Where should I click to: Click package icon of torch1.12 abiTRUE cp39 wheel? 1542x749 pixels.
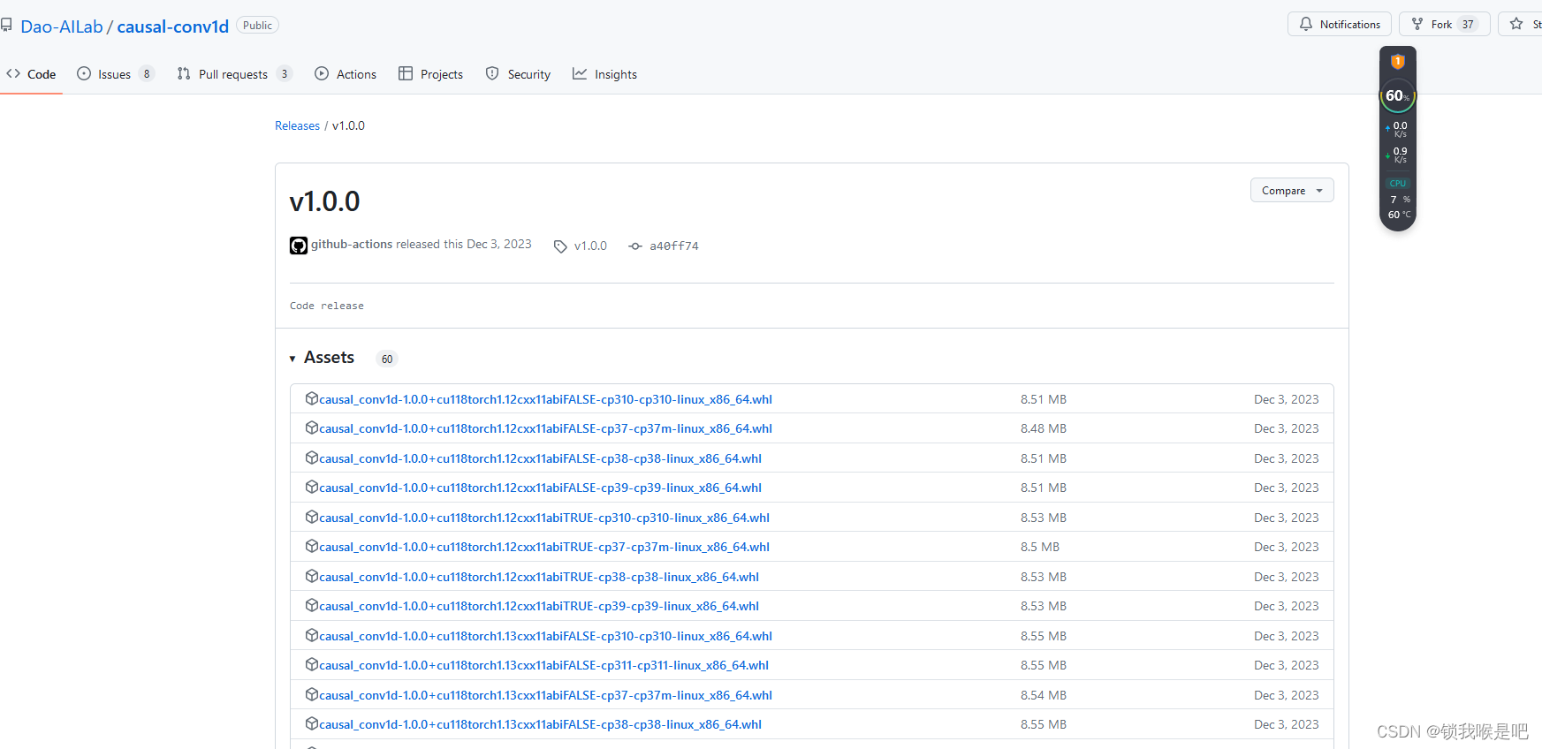[312, 605]
